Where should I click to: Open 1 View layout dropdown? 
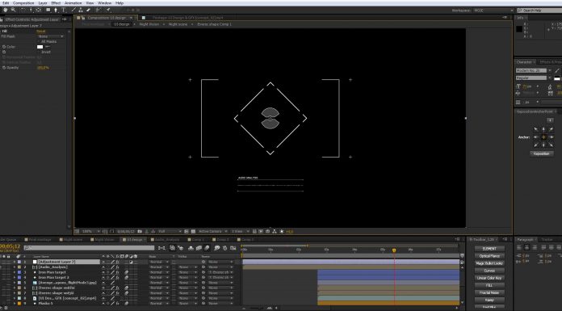240,231
